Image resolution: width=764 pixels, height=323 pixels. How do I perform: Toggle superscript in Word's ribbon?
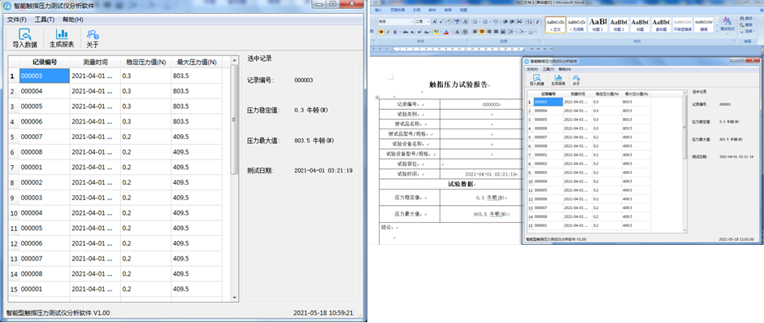coord(419,33)
